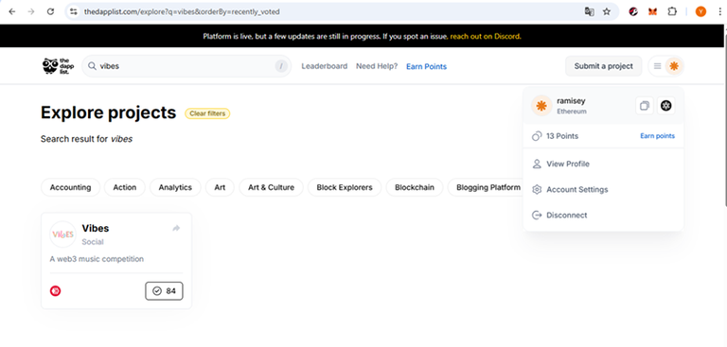Click the 13 Points entry

pos(555,136)
